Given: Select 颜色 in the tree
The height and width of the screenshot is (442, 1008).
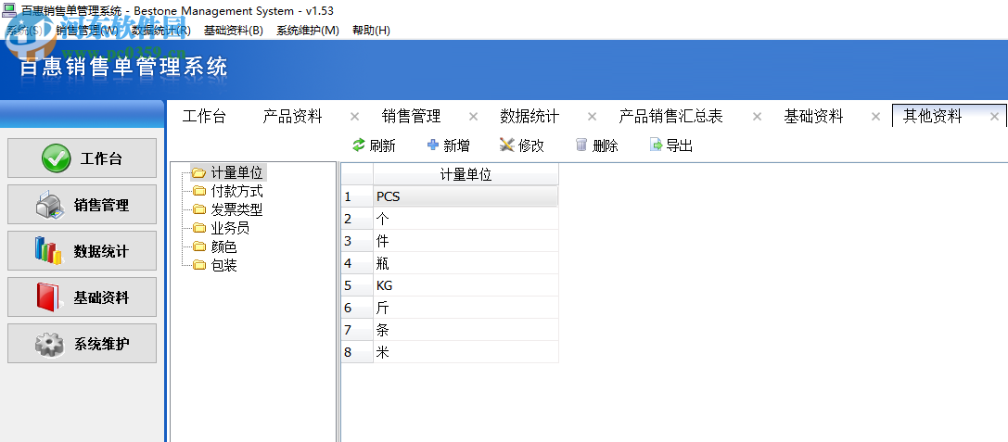Looking at the screenshot, I should click(223, 246).
